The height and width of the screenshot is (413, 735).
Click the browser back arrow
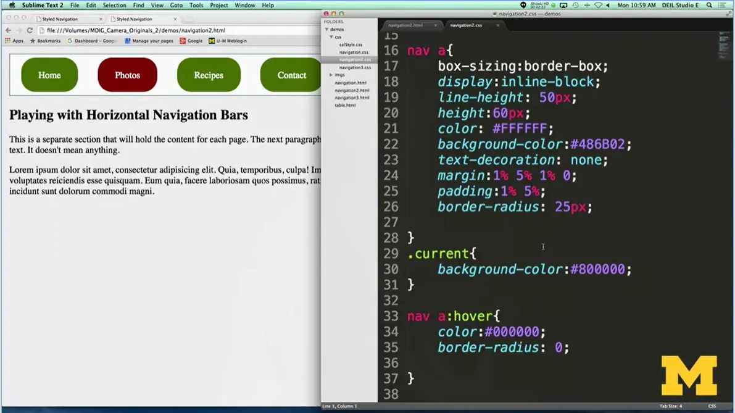(x=8, y=30)
